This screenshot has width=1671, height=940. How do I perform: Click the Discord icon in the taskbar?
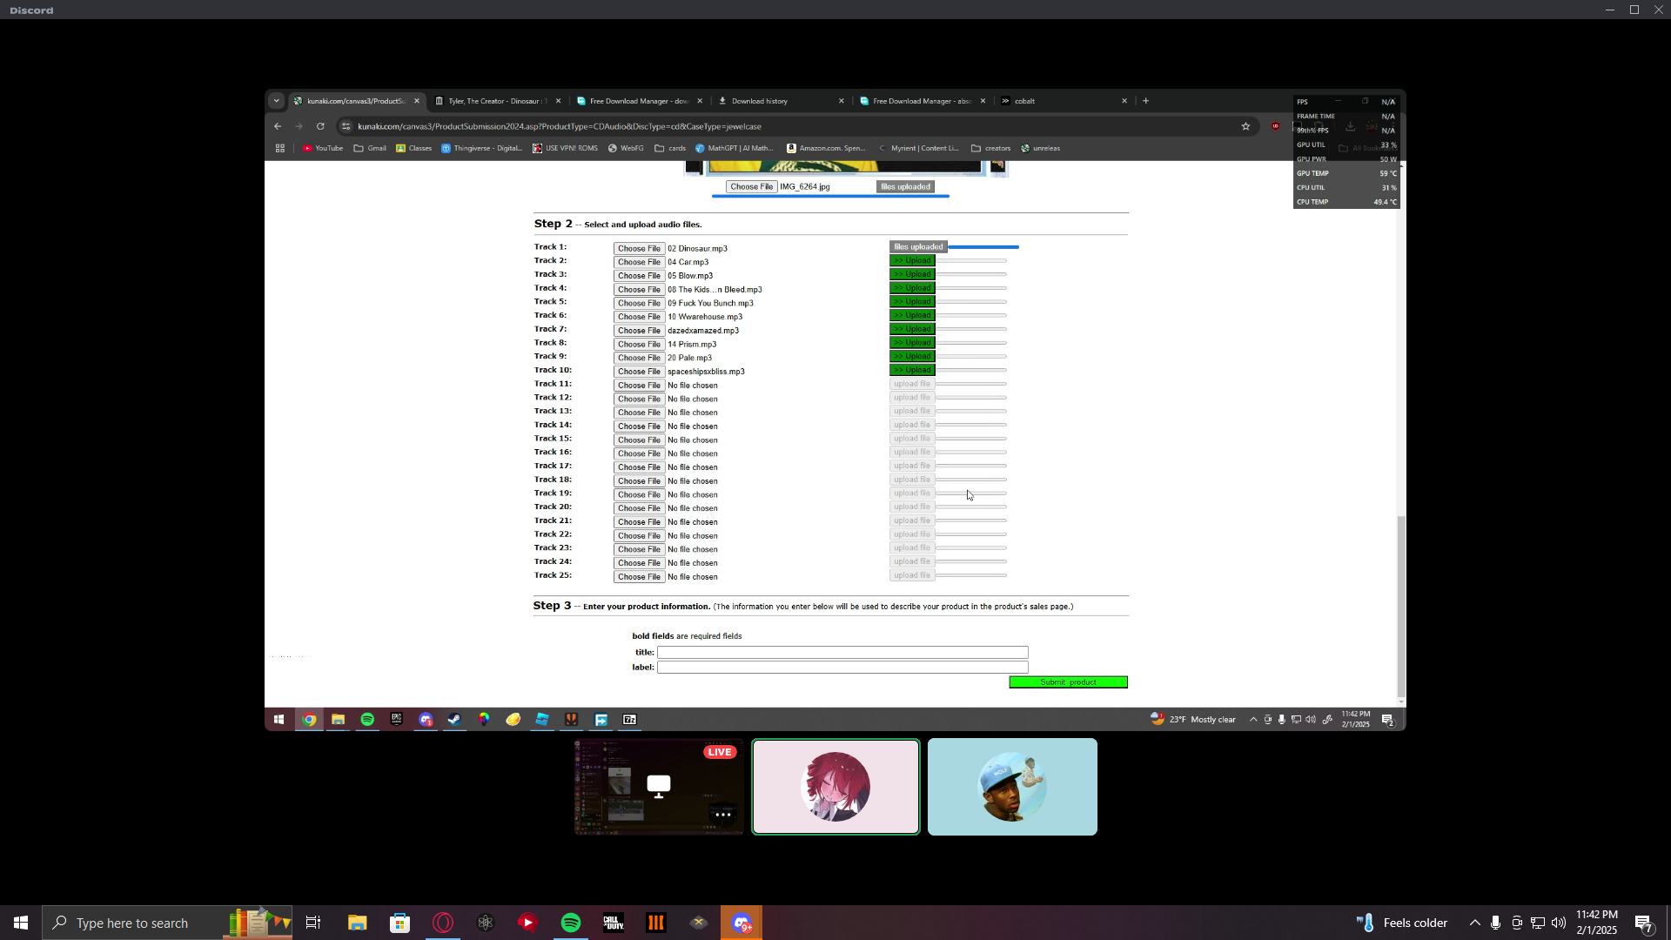[x=742, y=923]
